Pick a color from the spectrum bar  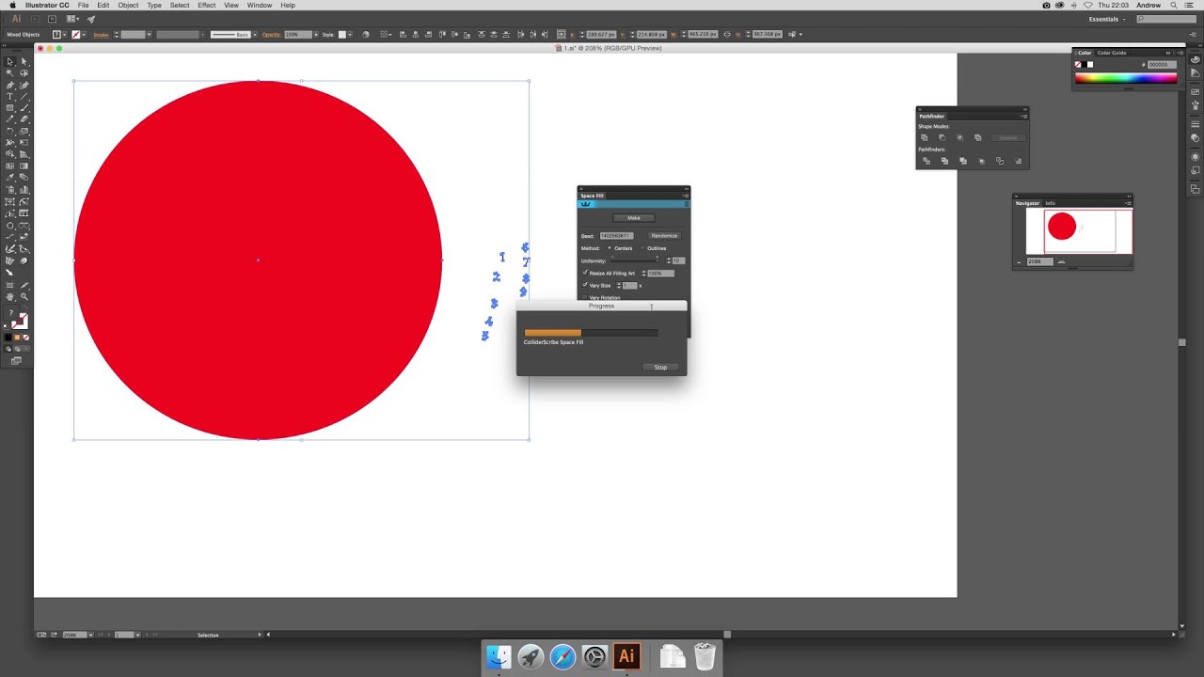coord(1126,79)
